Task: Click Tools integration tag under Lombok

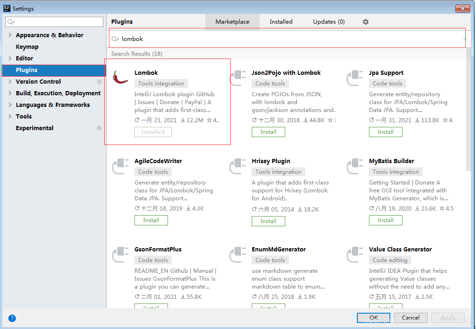Action: [161, 83]
